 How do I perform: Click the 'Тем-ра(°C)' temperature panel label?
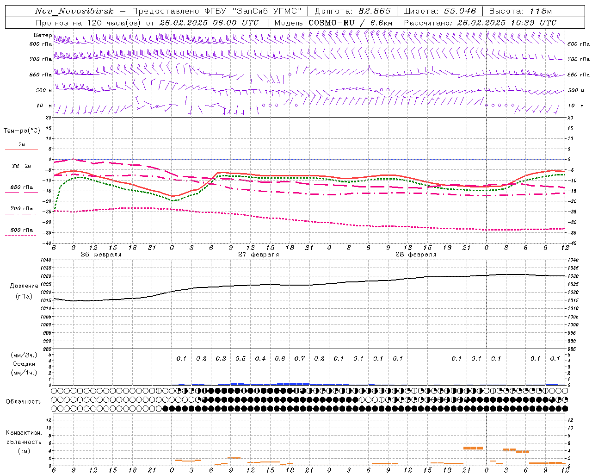click(22, 131)
